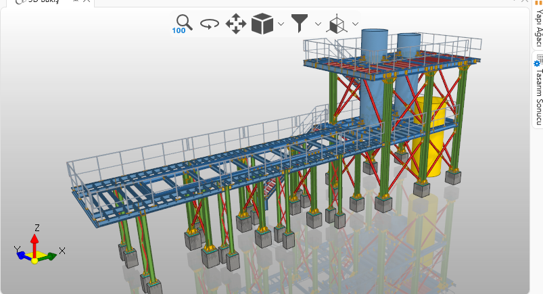Image resolution: width=543 pixels, height=294 pixels.
Task: Expand the cube display mode dropdown arrow
Action: pyautogui.click(x=281, y=25)
